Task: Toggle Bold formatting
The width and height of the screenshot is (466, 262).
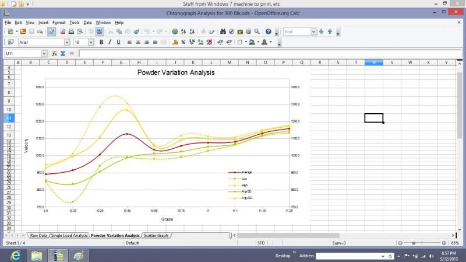Action: click(x=101, y=42)
